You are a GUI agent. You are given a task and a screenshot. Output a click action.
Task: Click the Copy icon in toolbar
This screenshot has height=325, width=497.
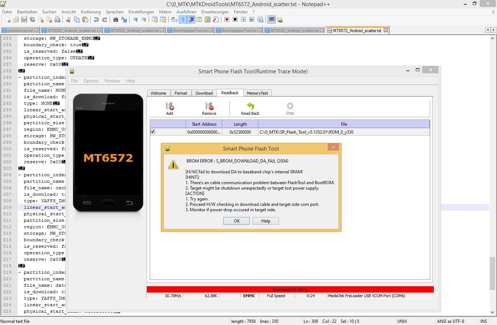(77, 19)
